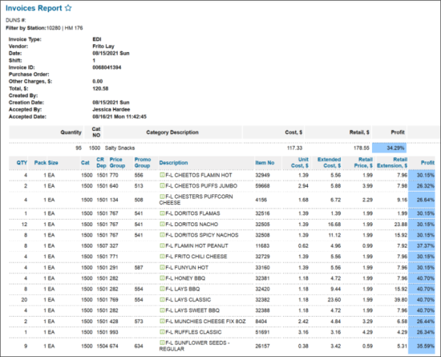Sort by Description column header

173,163
